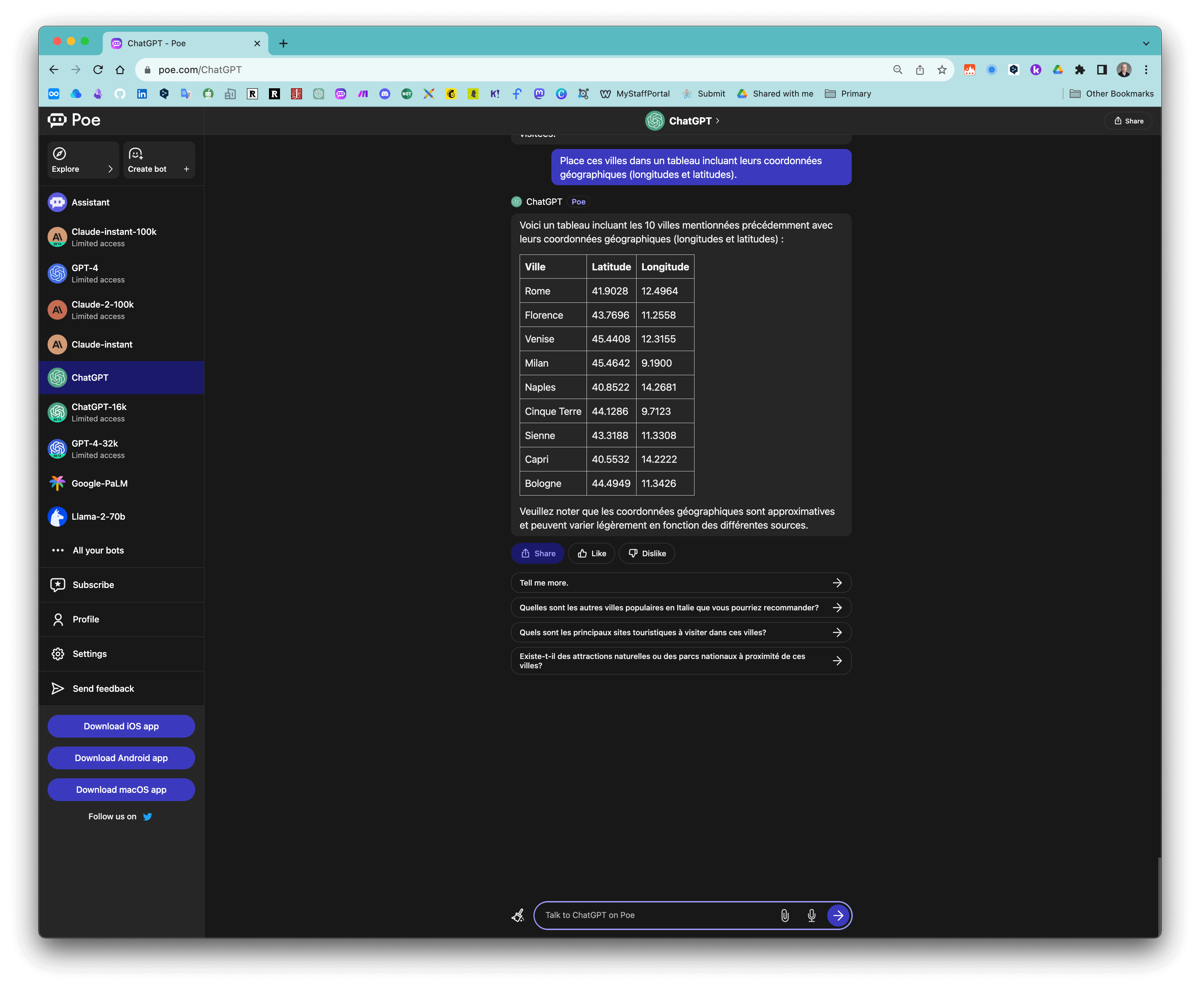Click the address bar URL

click(200, 70)
